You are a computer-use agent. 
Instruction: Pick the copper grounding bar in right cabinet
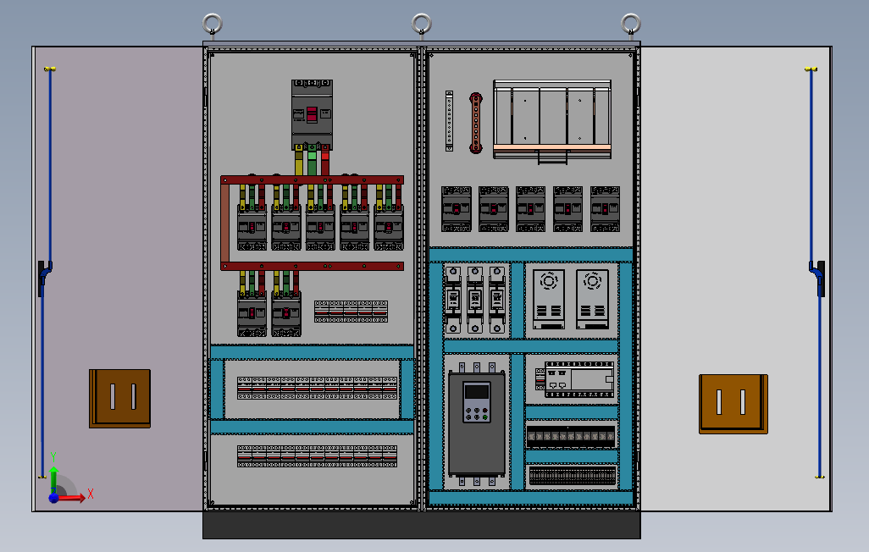click(x=475, y=123)
